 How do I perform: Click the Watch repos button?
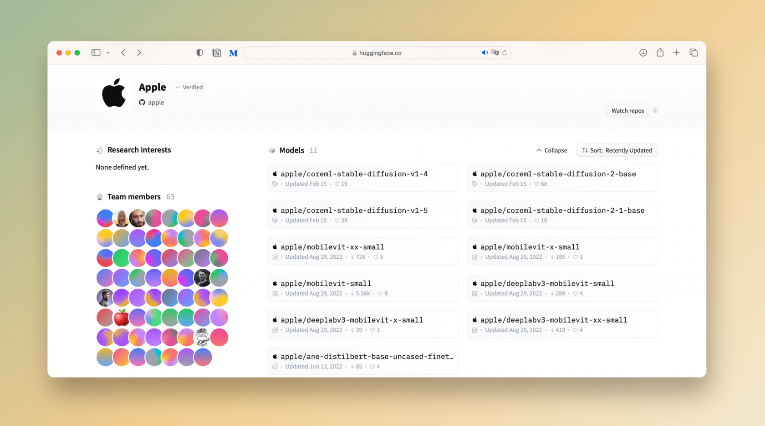[627, 110]
